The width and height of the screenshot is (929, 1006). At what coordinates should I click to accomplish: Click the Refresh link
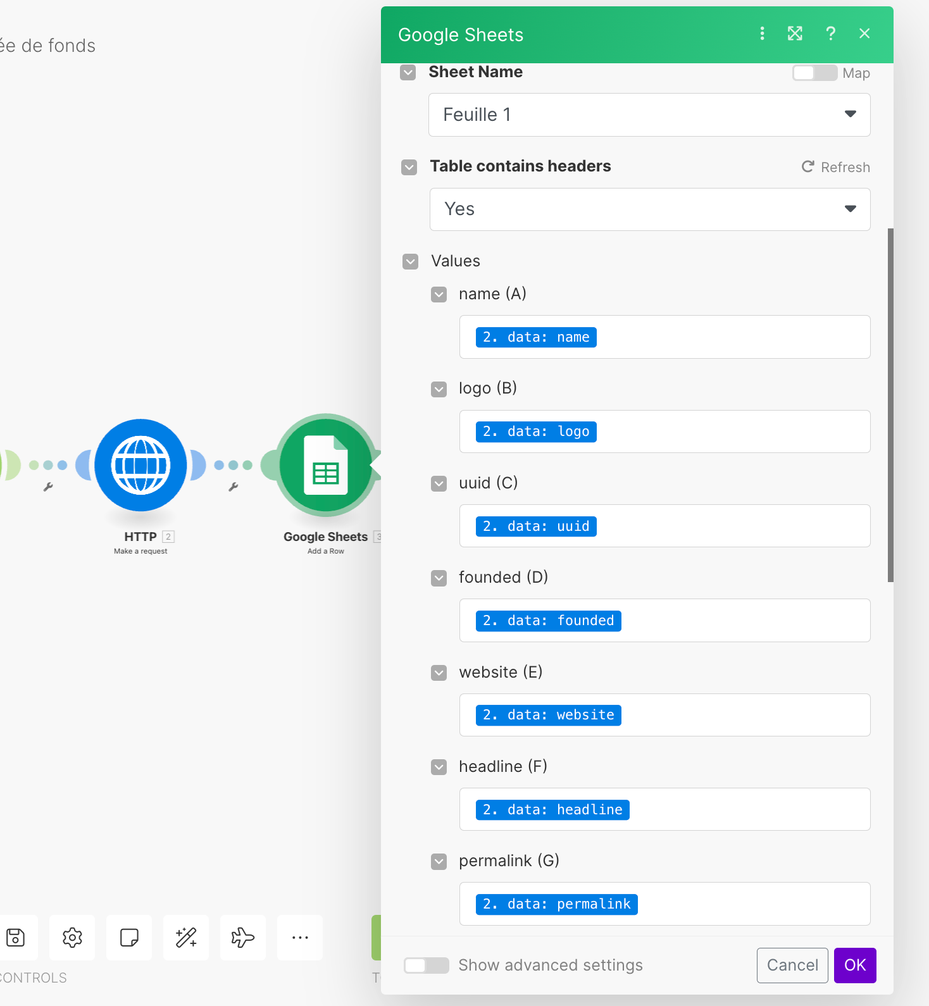(835, 167)
